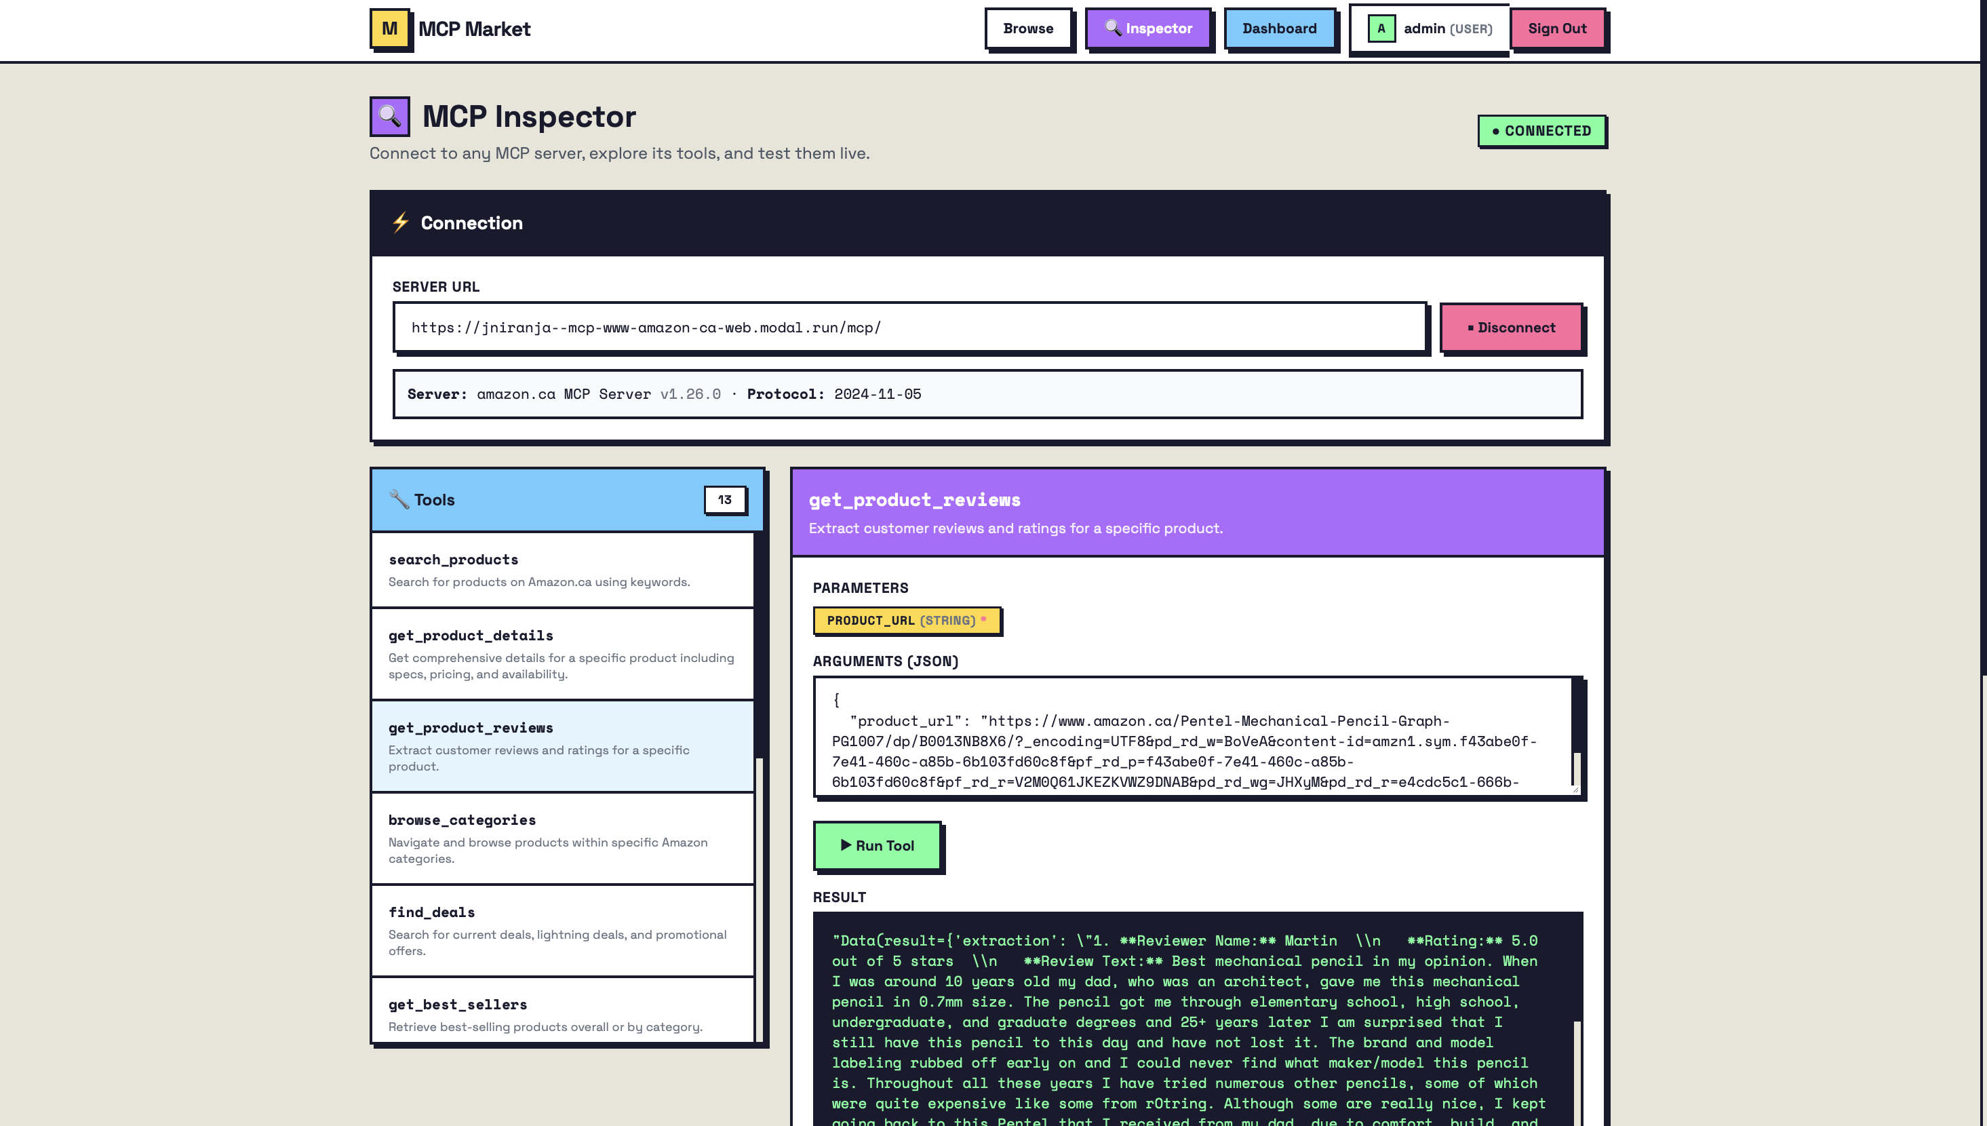Select the browse_categories tool

coord(562,838)
